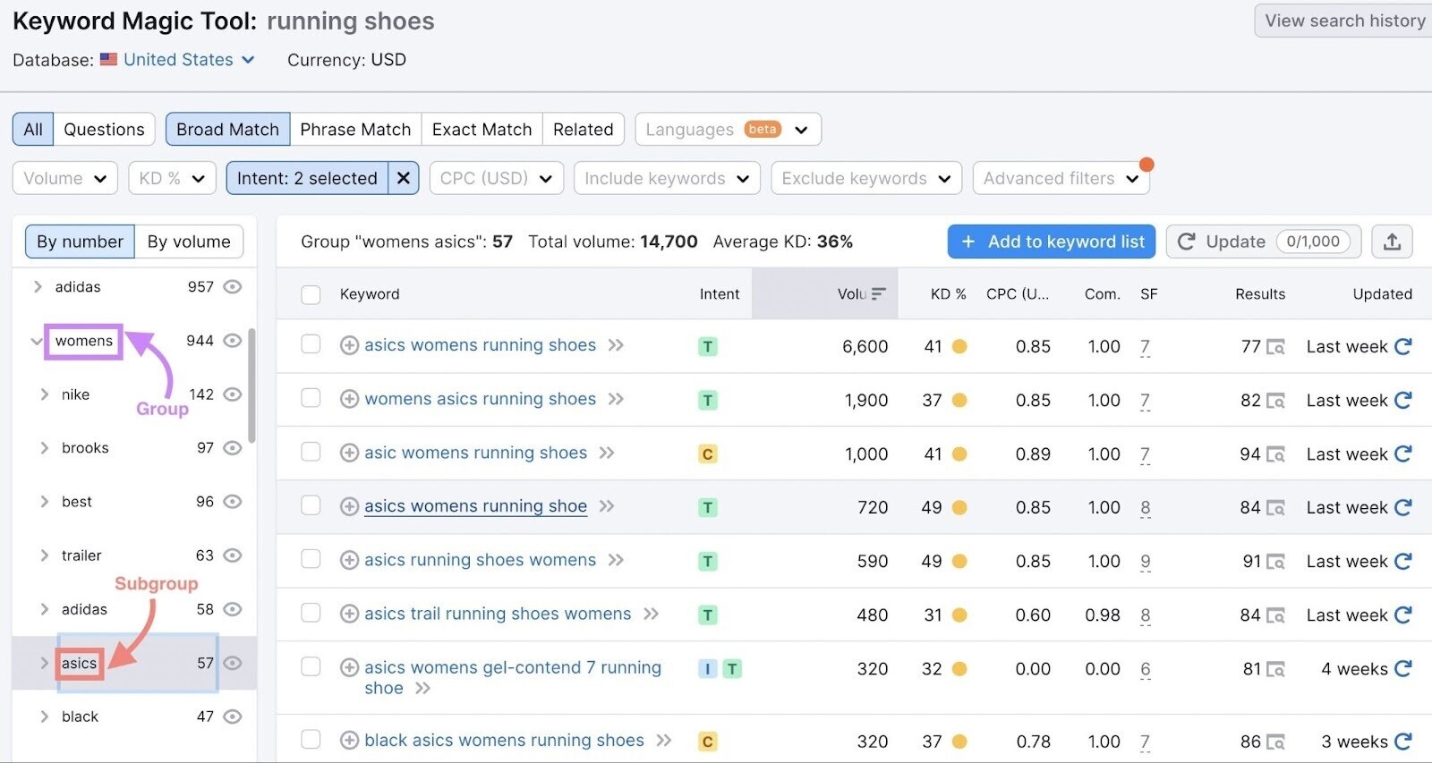Collapse the womens group chevron

tap(36, 341)
